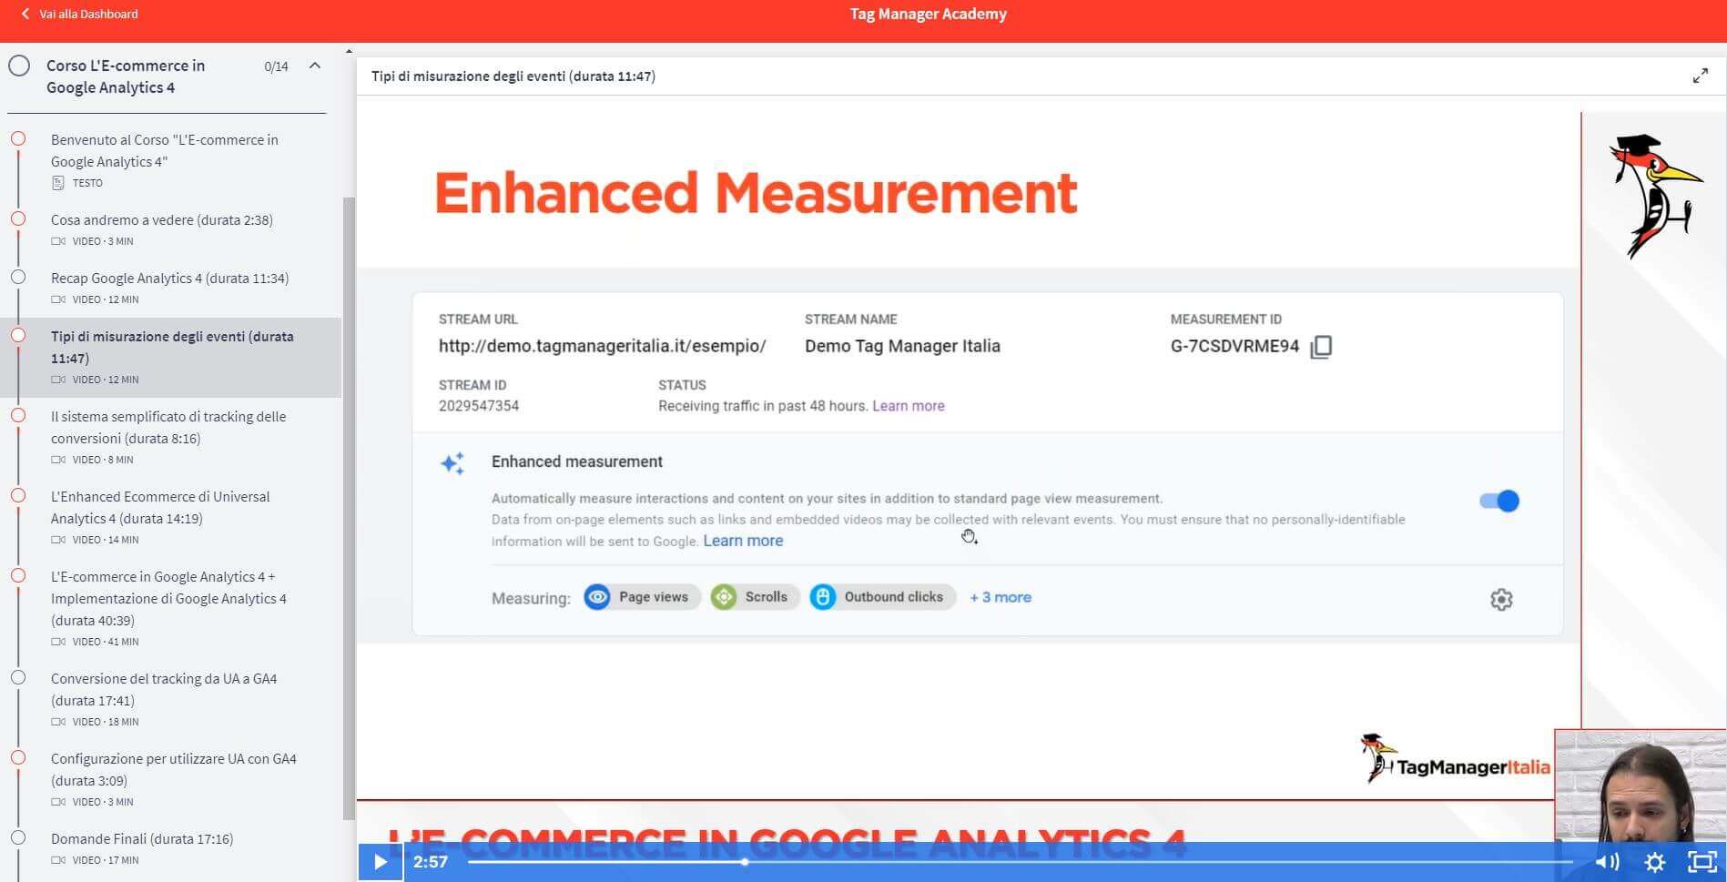Open the video settings gear in player bar
Image resolution: width=1727 pixels, height=882 pixels.
tap(1655, 862)
